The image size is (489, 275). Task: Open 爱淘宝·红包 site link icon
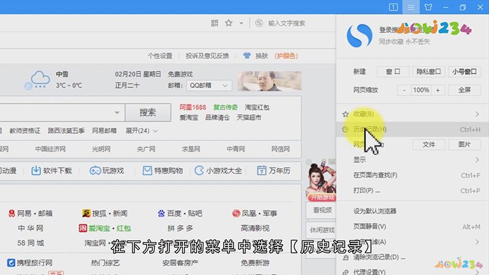point(83,228)
